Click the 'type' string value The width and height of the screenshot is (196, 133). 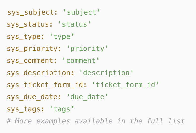point(62,37)
